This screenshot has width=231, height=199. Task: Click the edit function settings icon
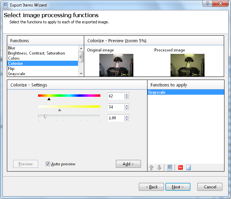[x=170, y=168]
